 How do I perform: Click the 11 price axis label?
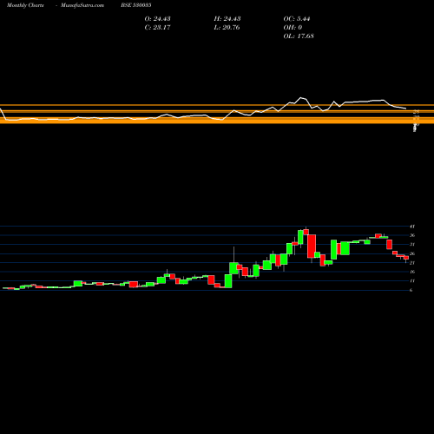tap(412, 281)
